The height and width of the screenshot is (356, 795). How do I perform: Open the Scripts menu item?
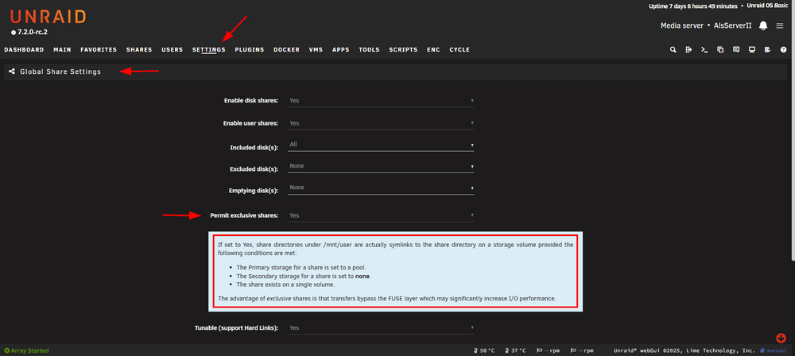click(403, 50)
